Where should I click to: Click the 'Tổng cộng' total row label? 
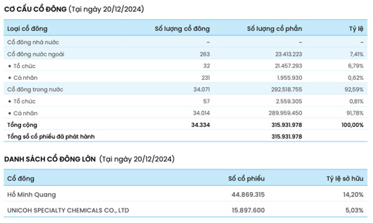(x=22, y=125)
